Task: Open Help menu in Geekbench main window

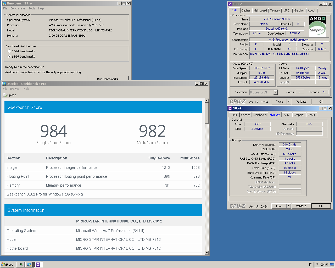Action: (41, 8)
